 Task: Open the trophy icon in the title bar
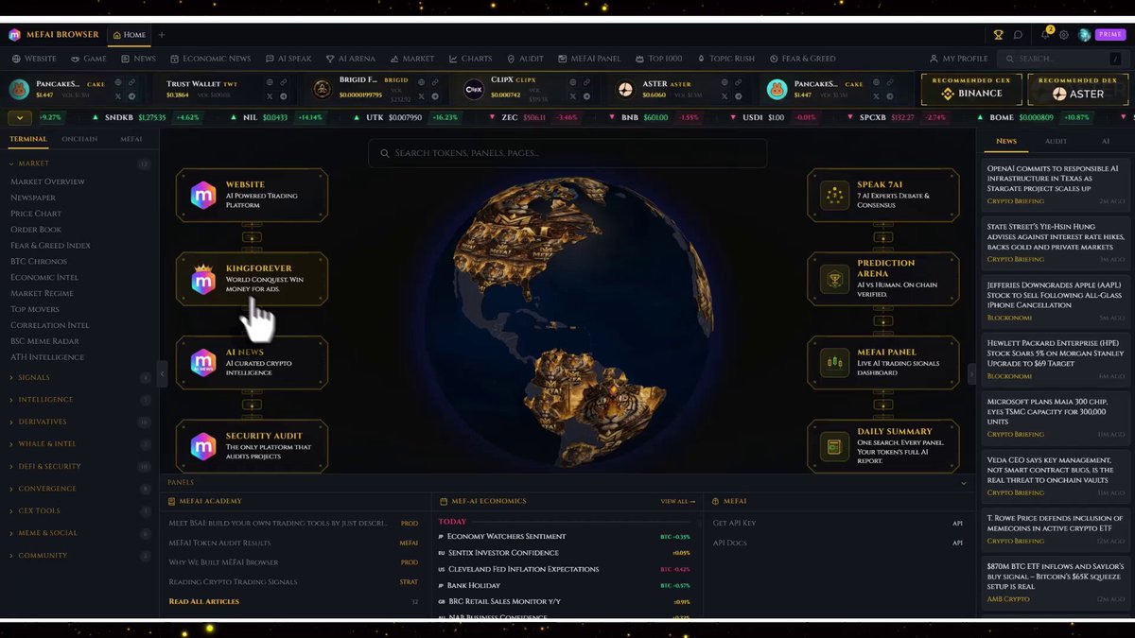pos(998,35)
